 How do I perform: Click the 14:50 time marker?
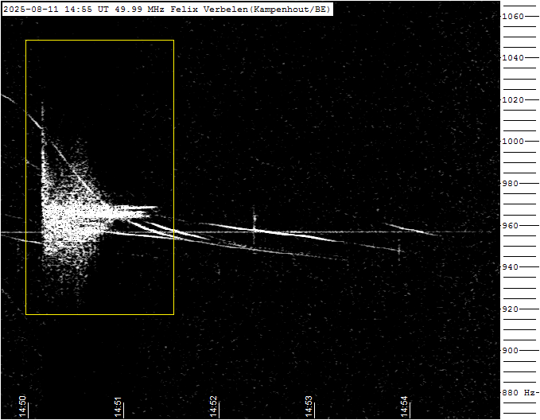(x=22, y=406)
